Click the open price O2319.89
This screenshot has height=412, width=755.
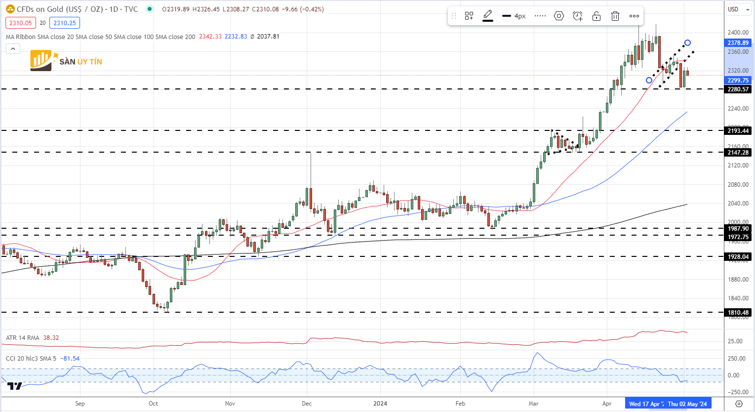(x=176, y=9)
